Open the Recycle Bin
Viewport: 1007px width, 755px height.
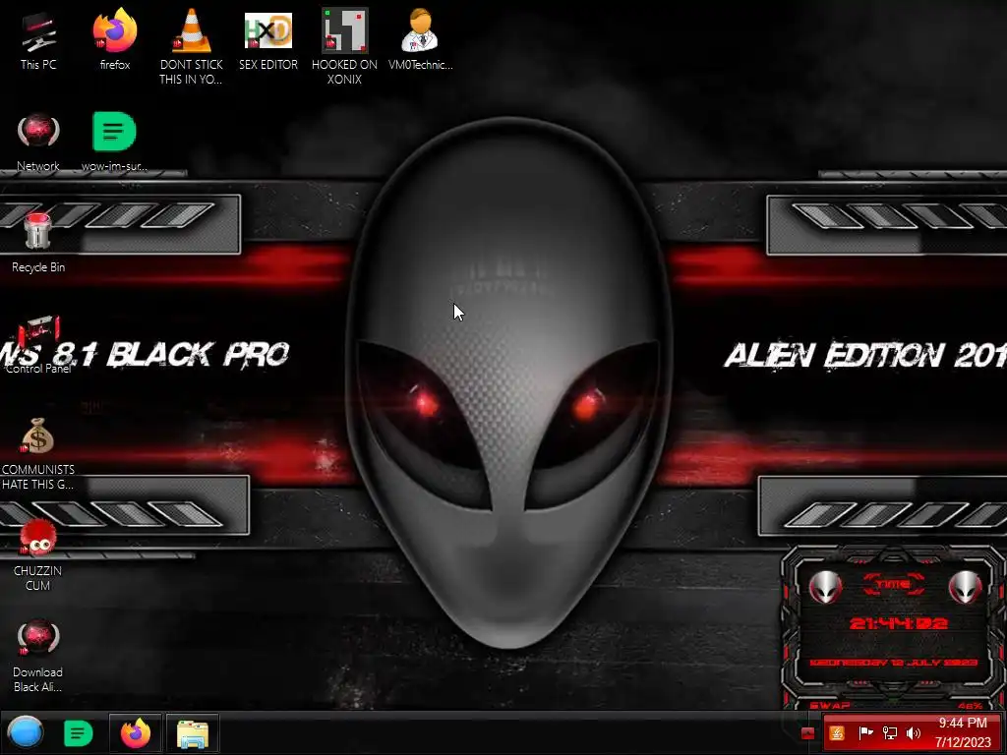coord(38,244)
